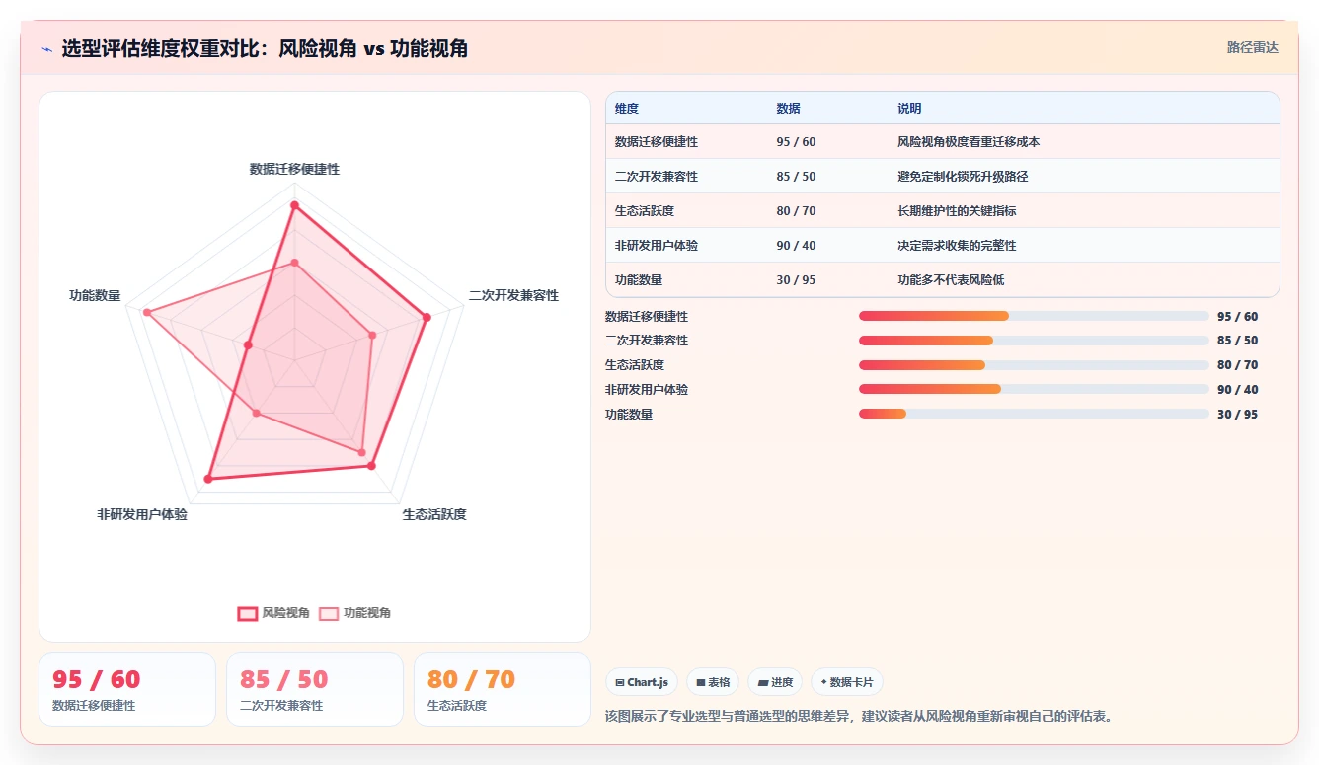Click the 风险视角 data point on 非研发用户体验 axis
Screen dimensions: 1319x765
(x=208, y=479)
